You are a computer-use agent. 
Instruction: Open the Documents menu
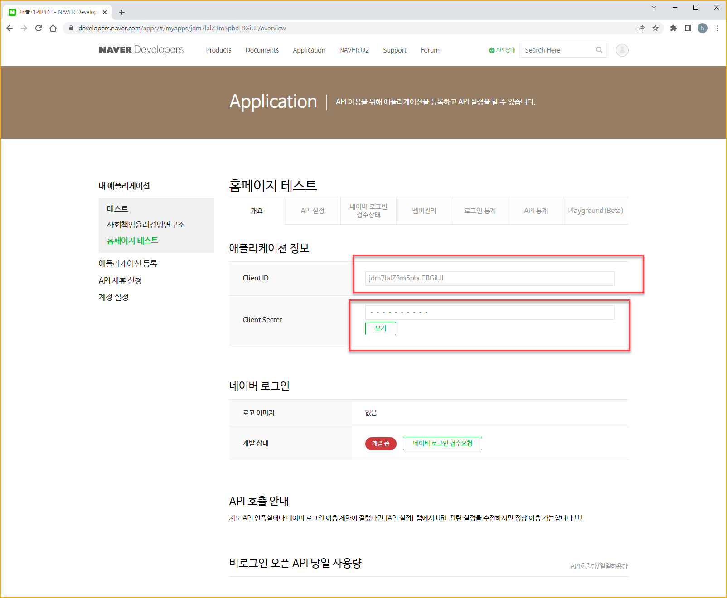tap(262, 50)
